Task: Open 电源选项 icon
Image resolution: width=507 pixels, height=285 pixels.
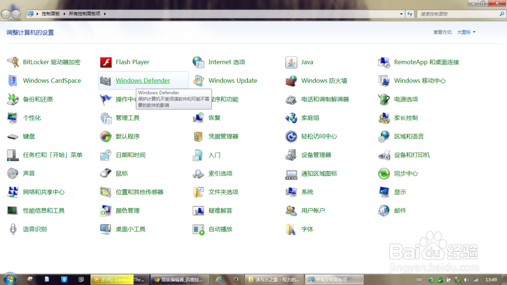Action: (384, 99)
